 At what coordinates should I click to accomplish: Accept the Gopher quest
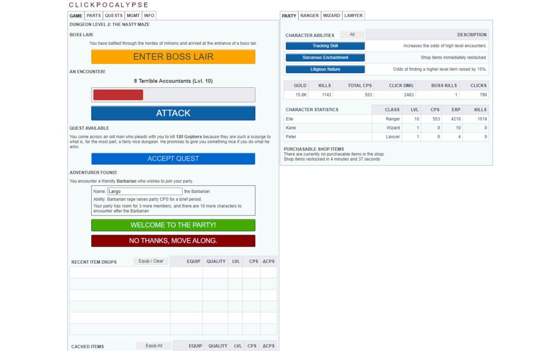point(173,158)
